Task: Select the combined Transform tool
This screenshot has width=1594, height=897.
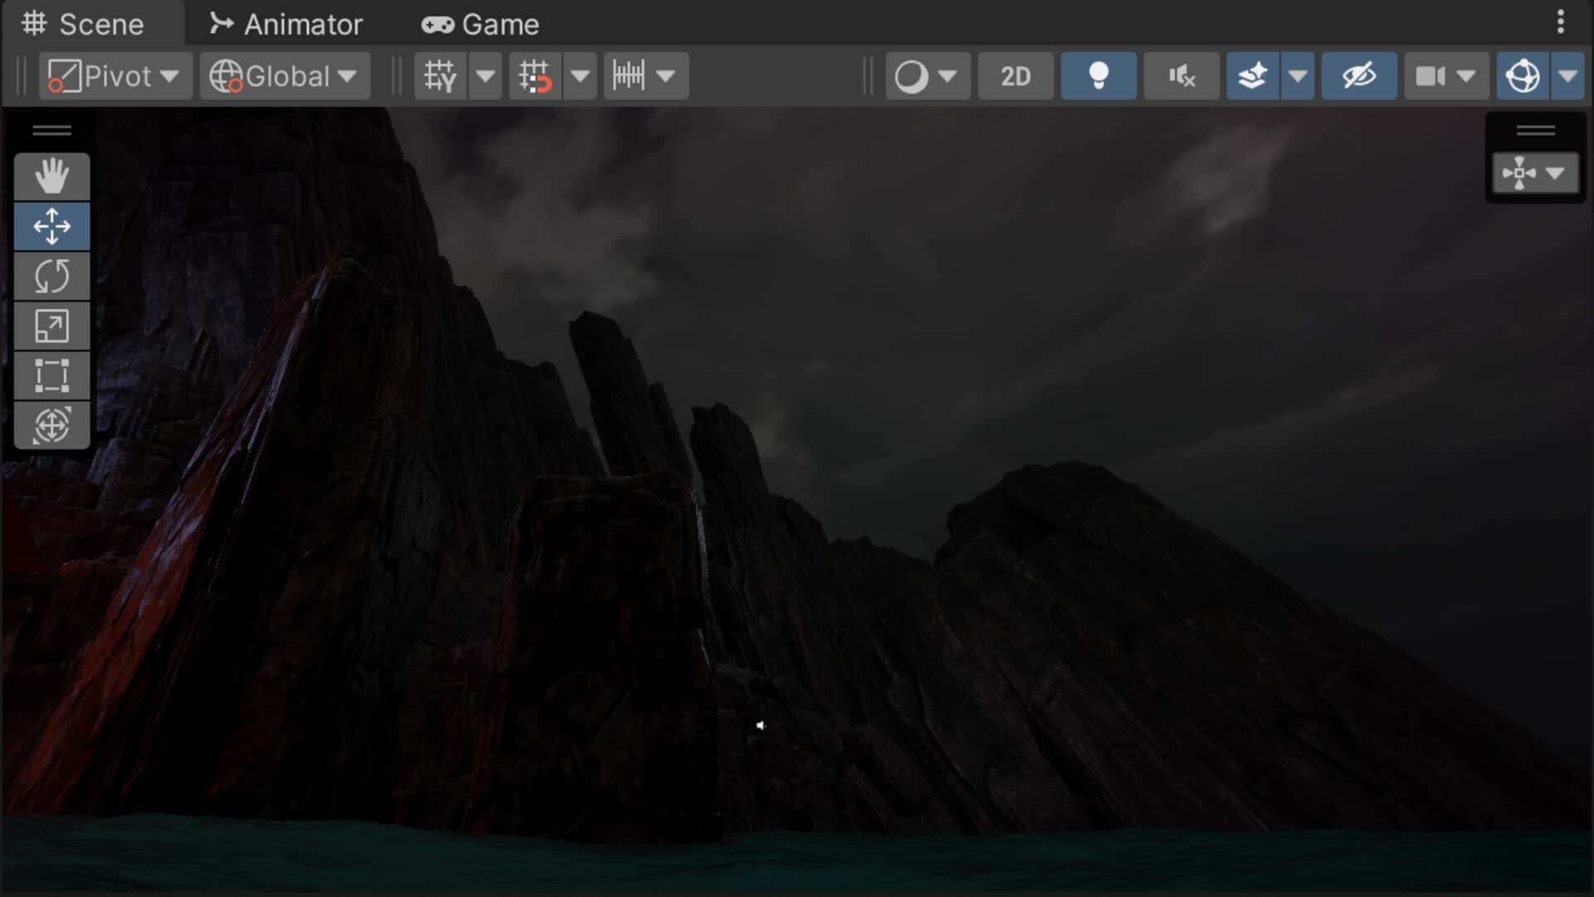Action: click(x=51, y=425)
